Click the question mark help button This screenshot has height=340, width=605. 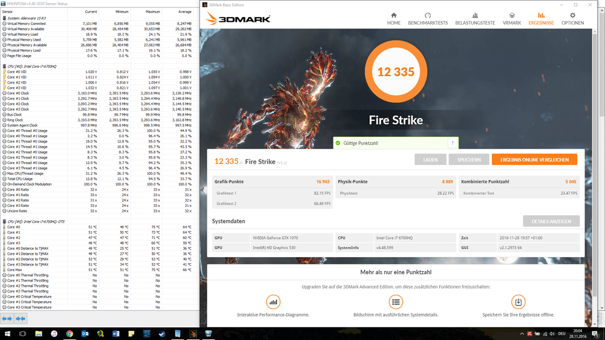452,143
